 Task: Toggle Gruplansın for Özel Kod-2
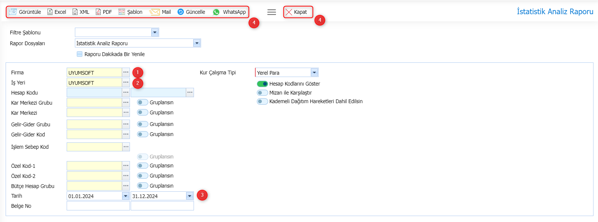[x=142, y=176]
